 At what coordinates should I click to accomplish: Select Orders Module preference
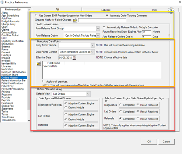[14, 77]
